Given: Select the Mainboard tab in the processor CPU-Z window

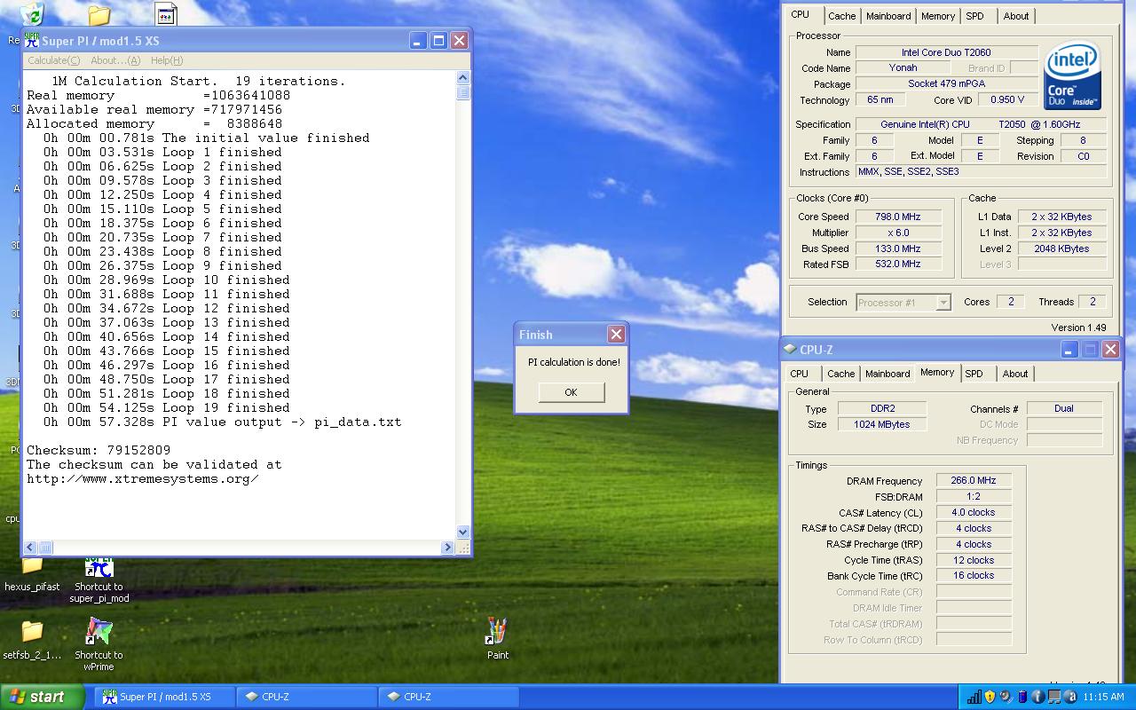Looking at the screenshot, I should coord(888,16).
